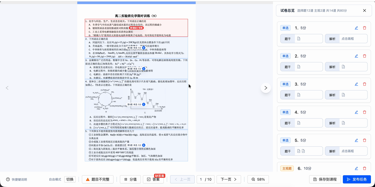Go to the previous document with the left arrow

7,88
